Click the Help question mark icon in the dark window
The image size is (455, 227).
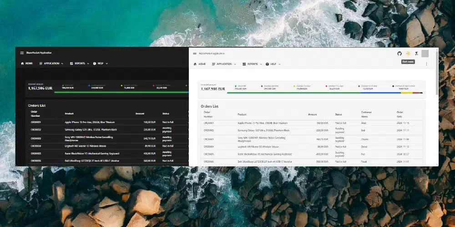[x=95, y=64]
